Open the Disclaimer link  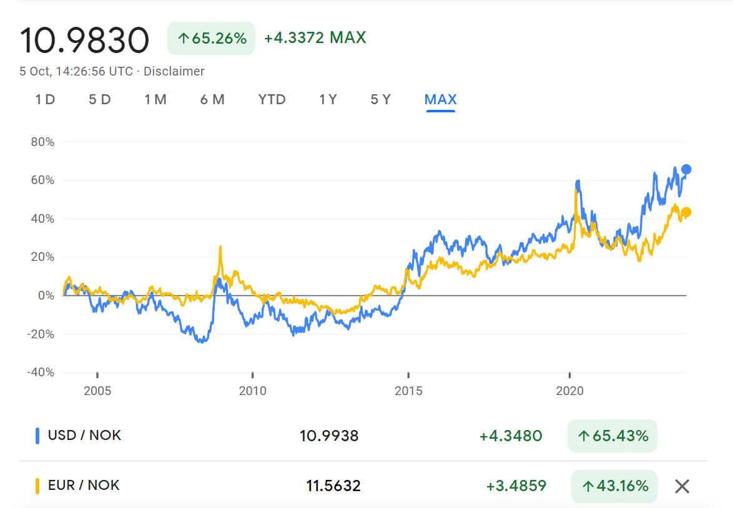pos(174,72)
